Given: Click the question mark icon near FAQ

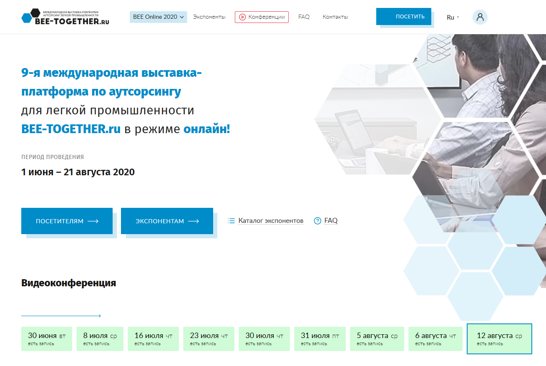Looking at the screenshot, I should [x=317, y=221].
